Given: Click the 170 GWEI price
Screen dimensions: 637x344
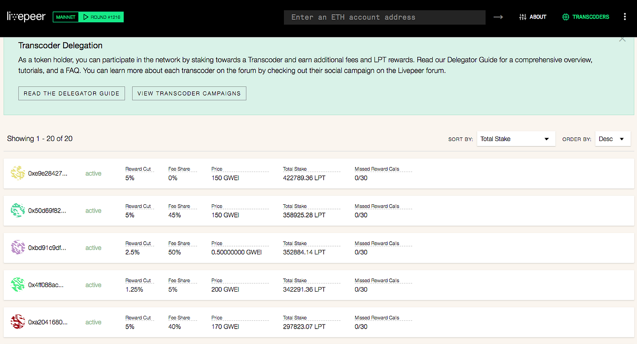Looking at the screenshot, I should (225, 327).
